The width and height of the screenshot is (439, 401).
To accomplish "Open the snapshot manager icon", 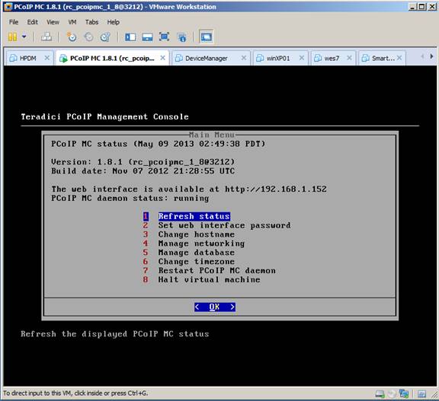I will [x=105, y=37].
